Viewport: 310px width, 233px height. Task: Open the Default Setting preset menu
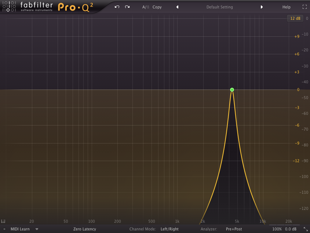[219, 7]
